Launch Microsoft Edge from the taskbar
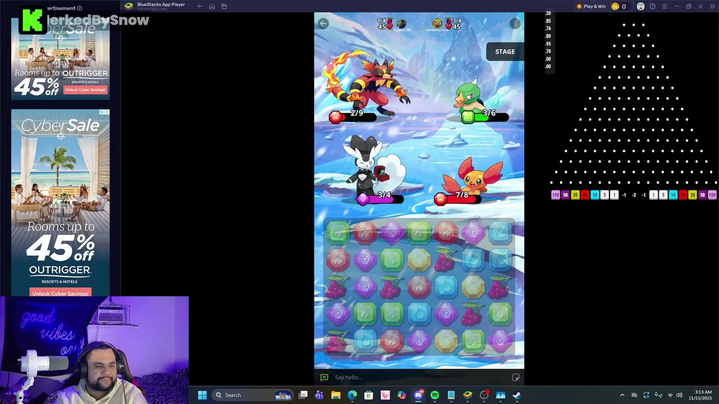This screenshot has height=404, width=719. click(352, 395)
